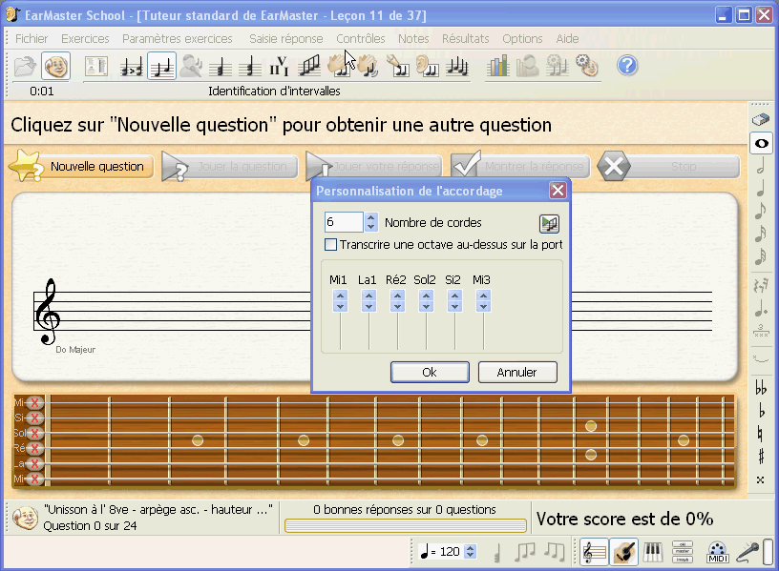Enable Transcrire une octave au-dessus checkbox
This screenshot has height=571, width=779.
330,245
